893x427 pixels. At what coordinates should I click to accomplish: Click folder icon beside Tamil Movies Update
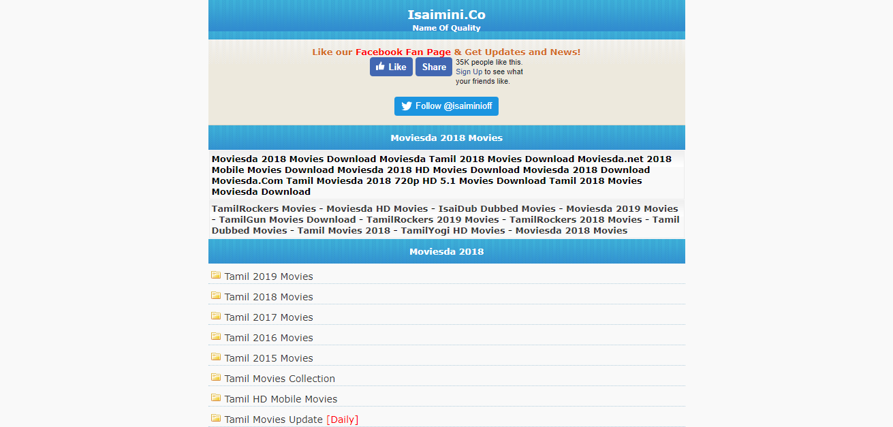(x=216, y=418)
